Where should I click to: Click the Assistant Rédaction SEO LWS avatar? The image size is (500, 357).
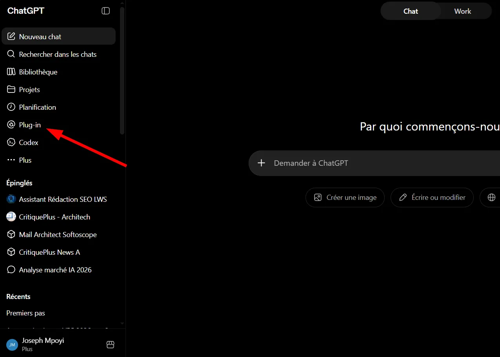11,199
